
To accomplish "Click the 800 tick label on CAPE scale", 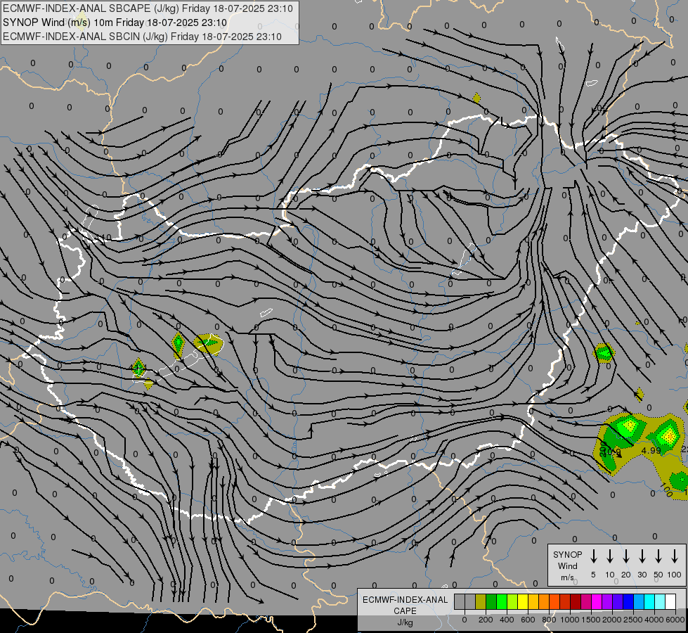I will click(549, 620).
